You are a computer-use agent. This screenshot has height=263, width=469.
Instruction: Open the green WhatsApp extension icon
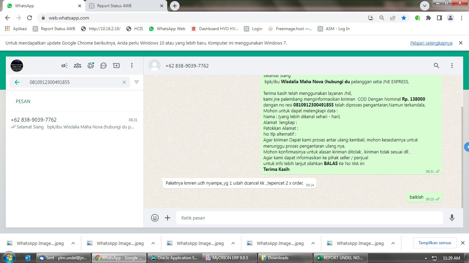pos(417,18)
